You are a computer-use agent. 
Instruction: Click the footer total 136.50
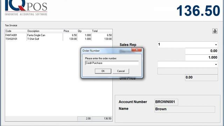click(102, 119)
